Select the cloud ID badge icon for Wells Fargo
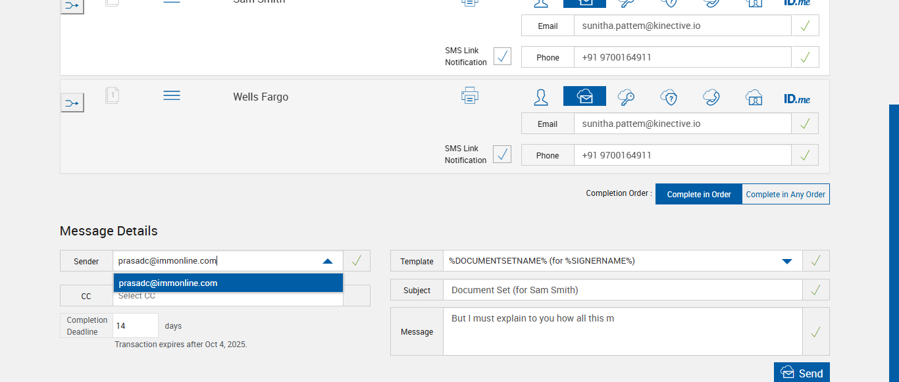Viewport: 899px width, 382px height. (x=754, y=97)
